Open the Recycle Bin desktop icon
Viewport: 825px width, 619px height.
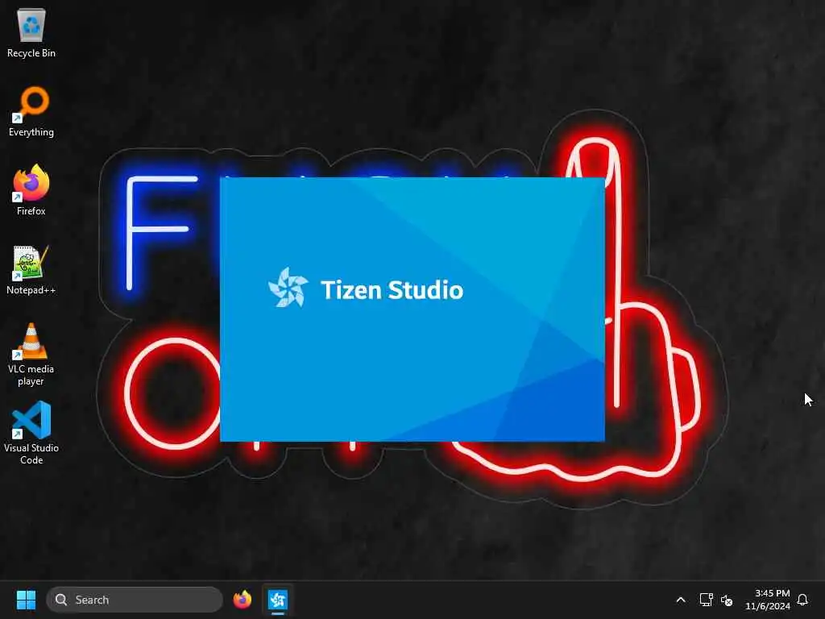click(x=31, y=32)
